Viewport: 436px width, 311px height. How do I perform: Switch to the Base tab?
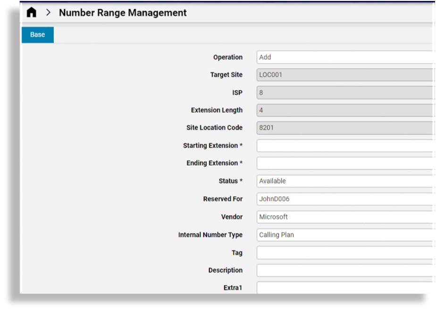pos(37,34)
